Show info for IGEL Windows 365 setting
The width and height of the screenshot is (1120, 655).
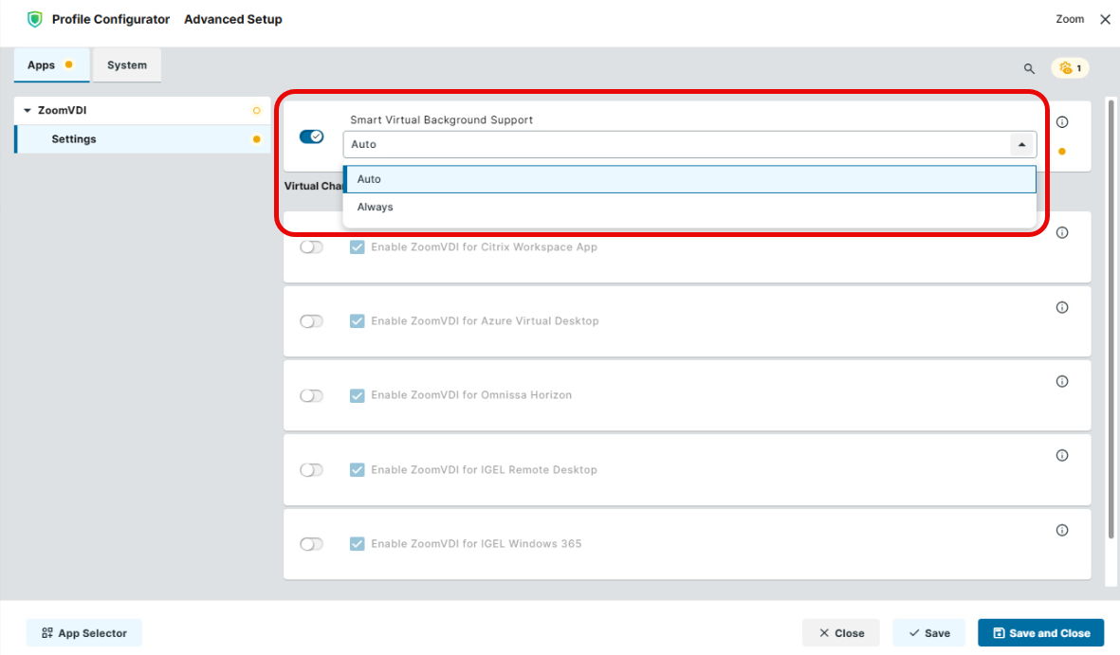(1062, 530)
